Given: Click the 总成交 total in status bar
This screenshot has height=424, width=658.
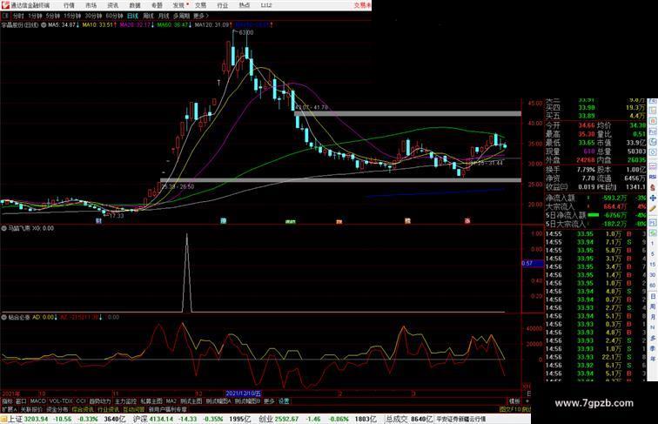Looking at the screenshot, I should point(397,419).
